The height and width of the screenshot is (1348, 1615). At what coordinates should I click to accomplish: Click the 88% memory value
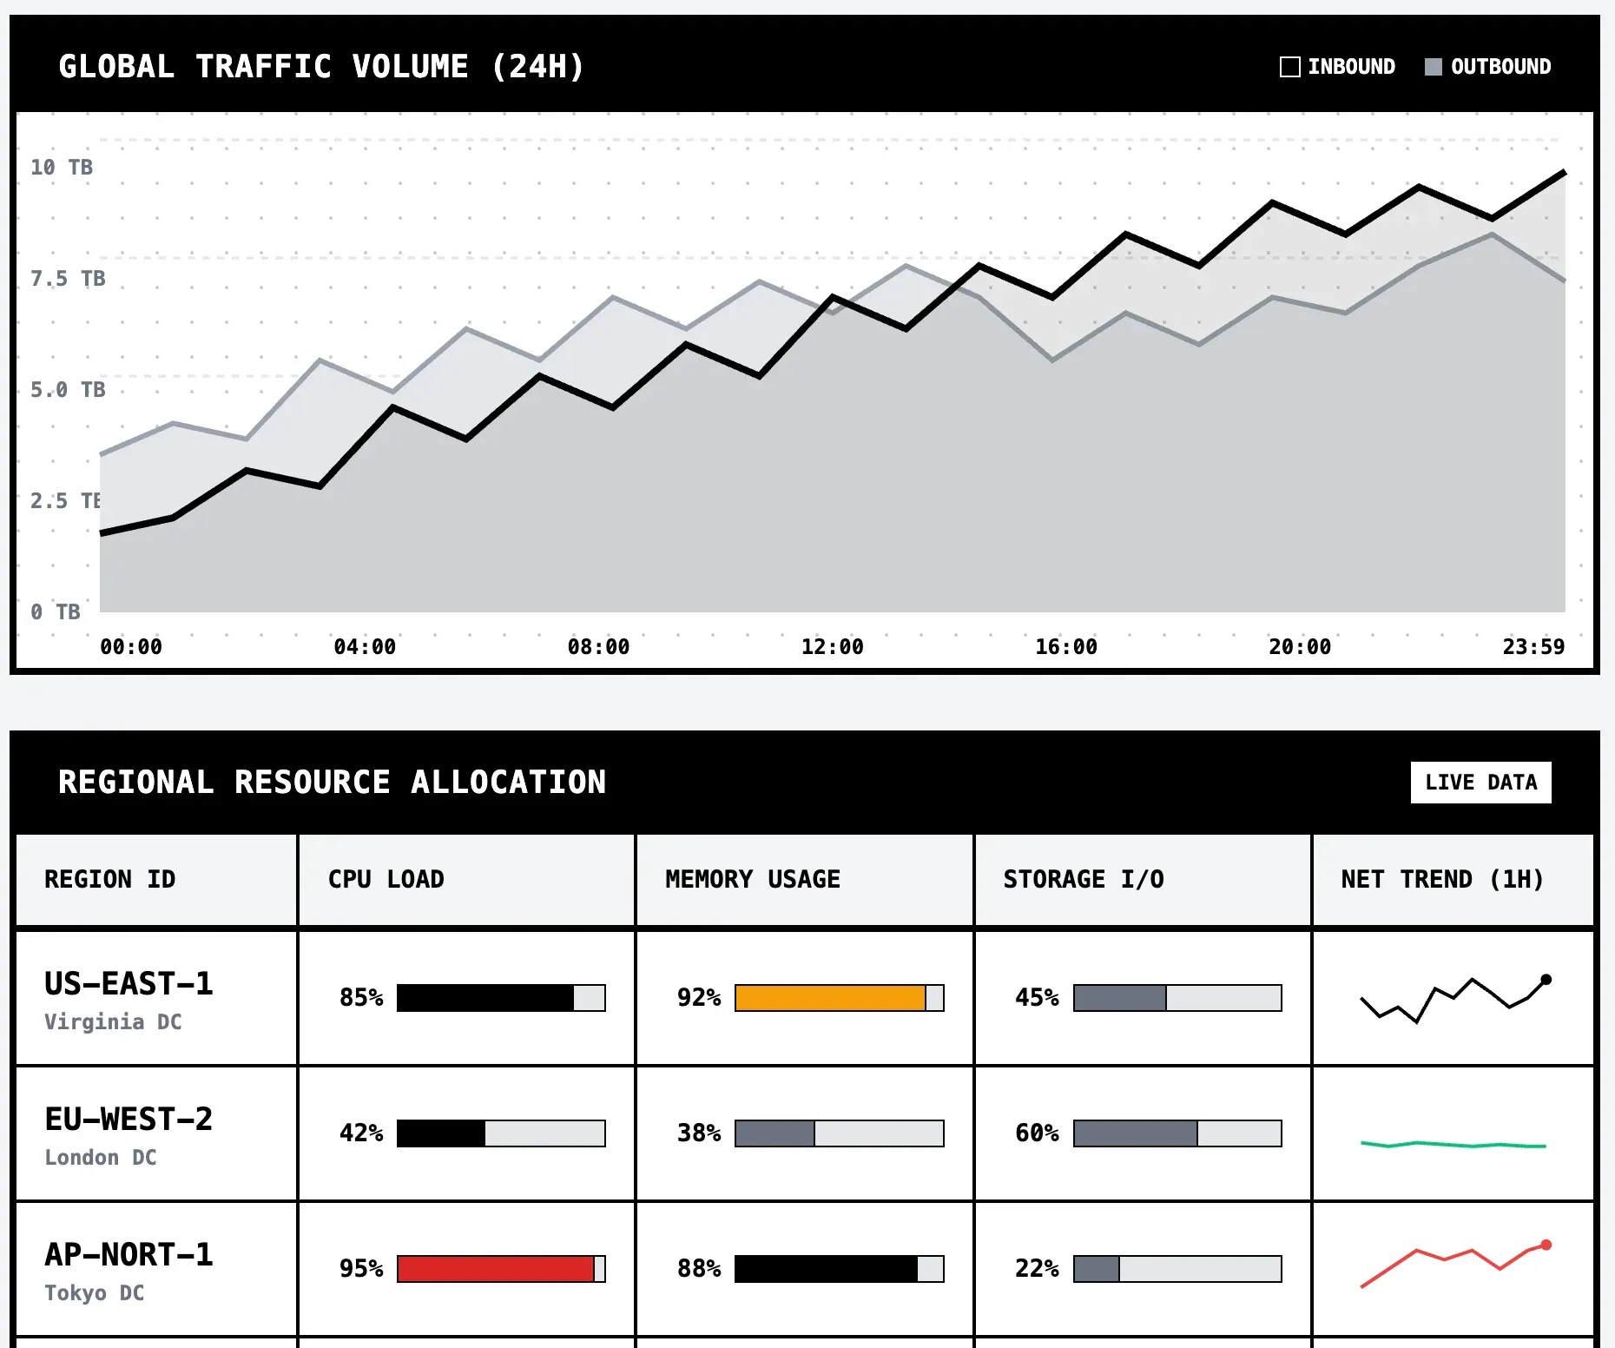(699, 1269)
